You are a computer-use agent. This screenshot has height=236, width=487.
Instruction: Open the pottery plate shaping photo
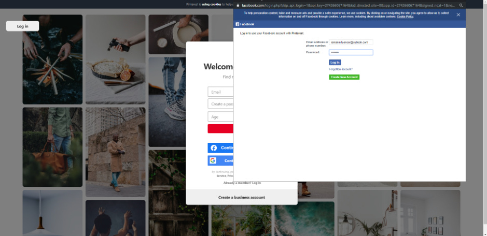[178, 35]
